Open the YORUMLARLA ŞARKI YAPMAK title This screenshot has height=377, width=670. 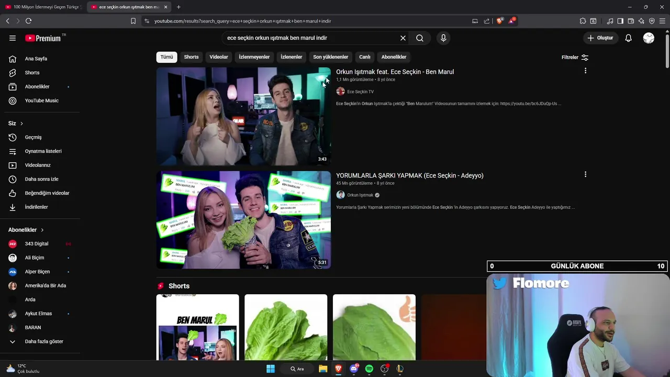click(x=410, y=175)
